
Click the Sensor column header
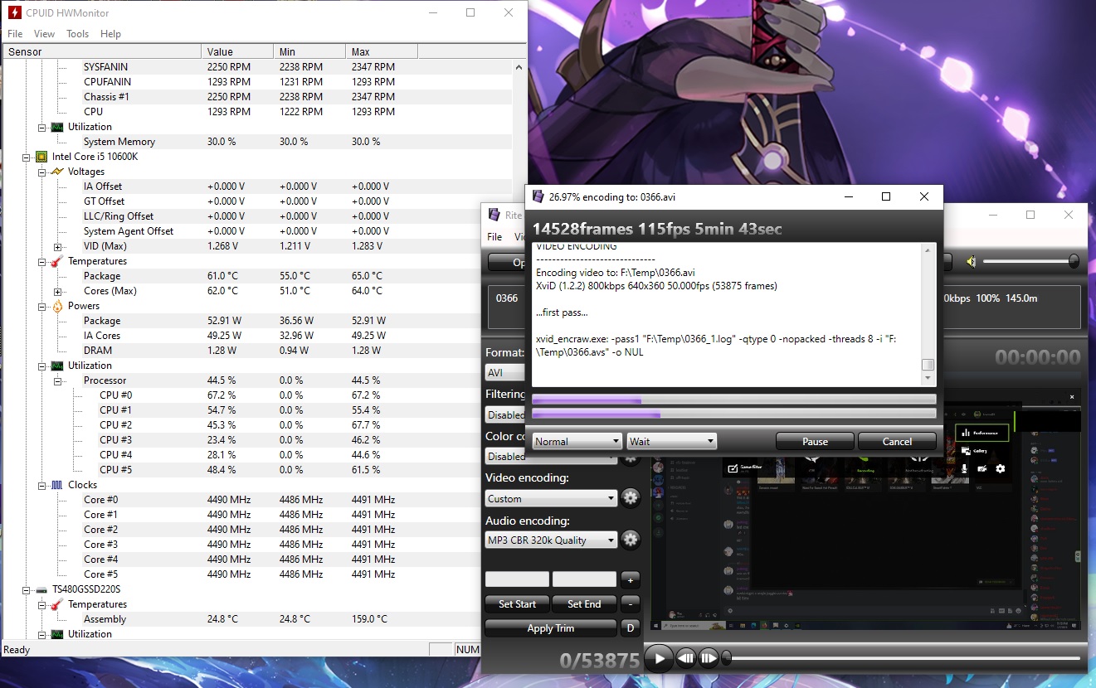point(101,51)
